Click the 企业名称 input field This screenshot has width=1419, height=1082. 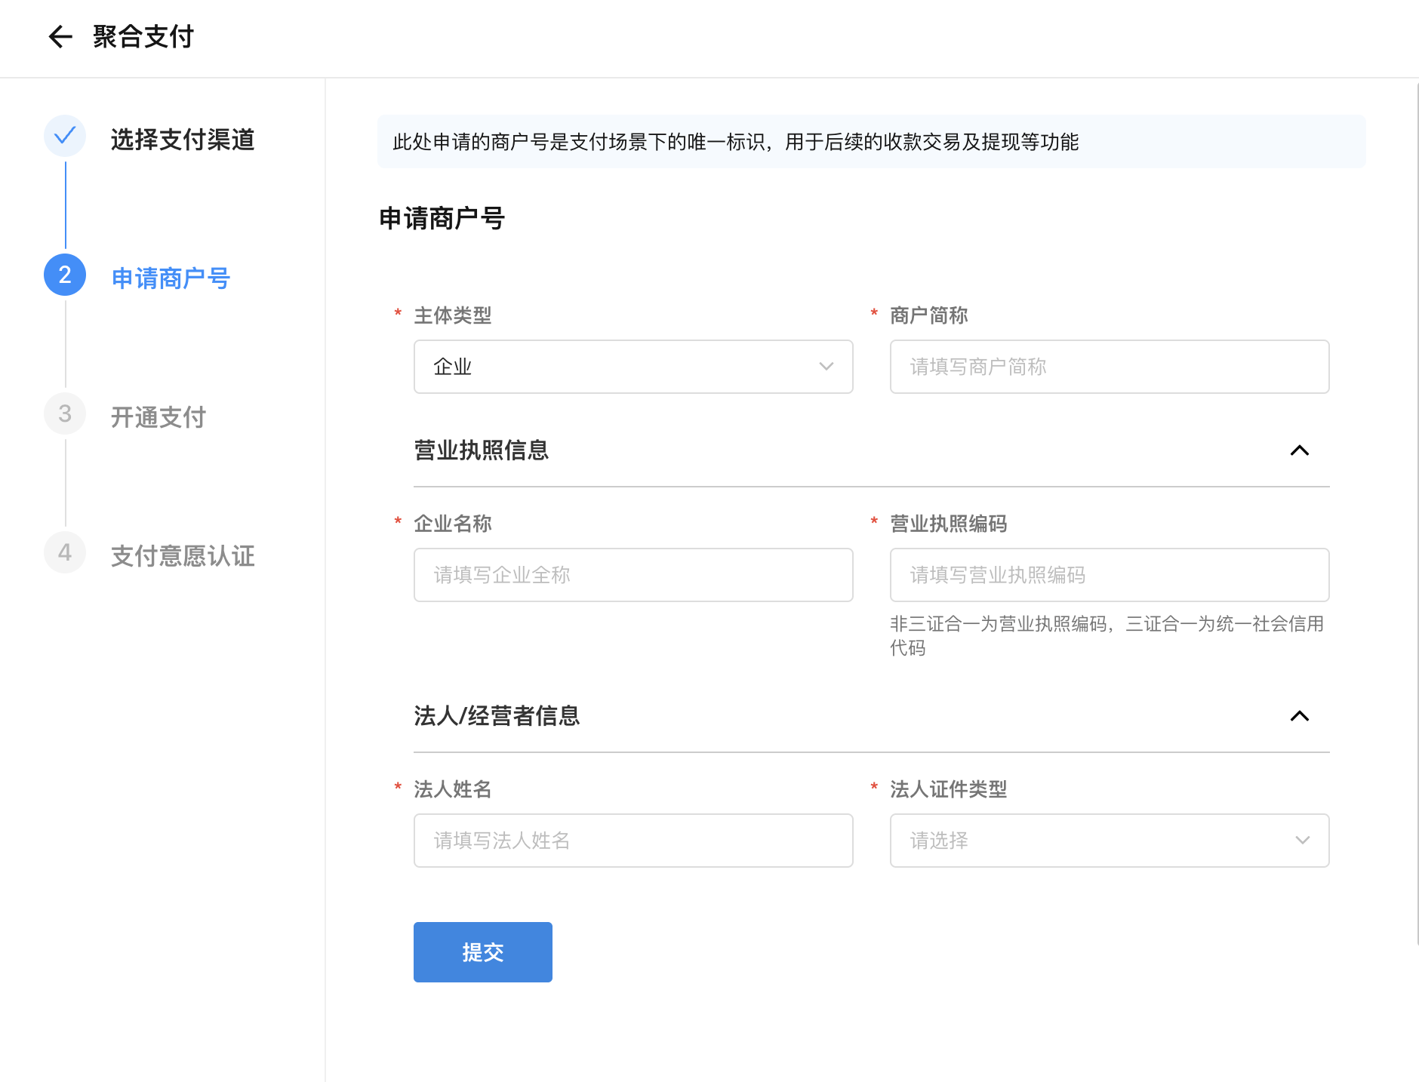pos(633,575)
